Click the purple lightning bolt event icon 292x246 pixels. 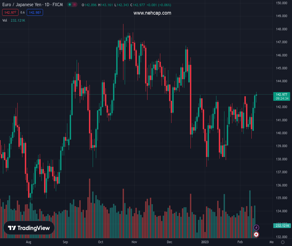[256, 228]
